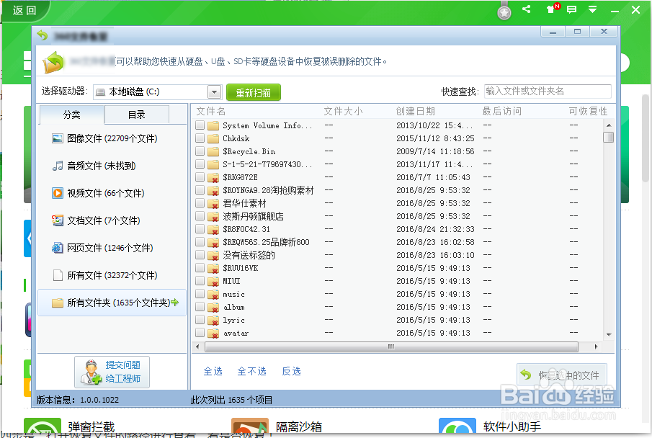Open the drive selector dropdown
Screen dimensions: 652x438
214,91
